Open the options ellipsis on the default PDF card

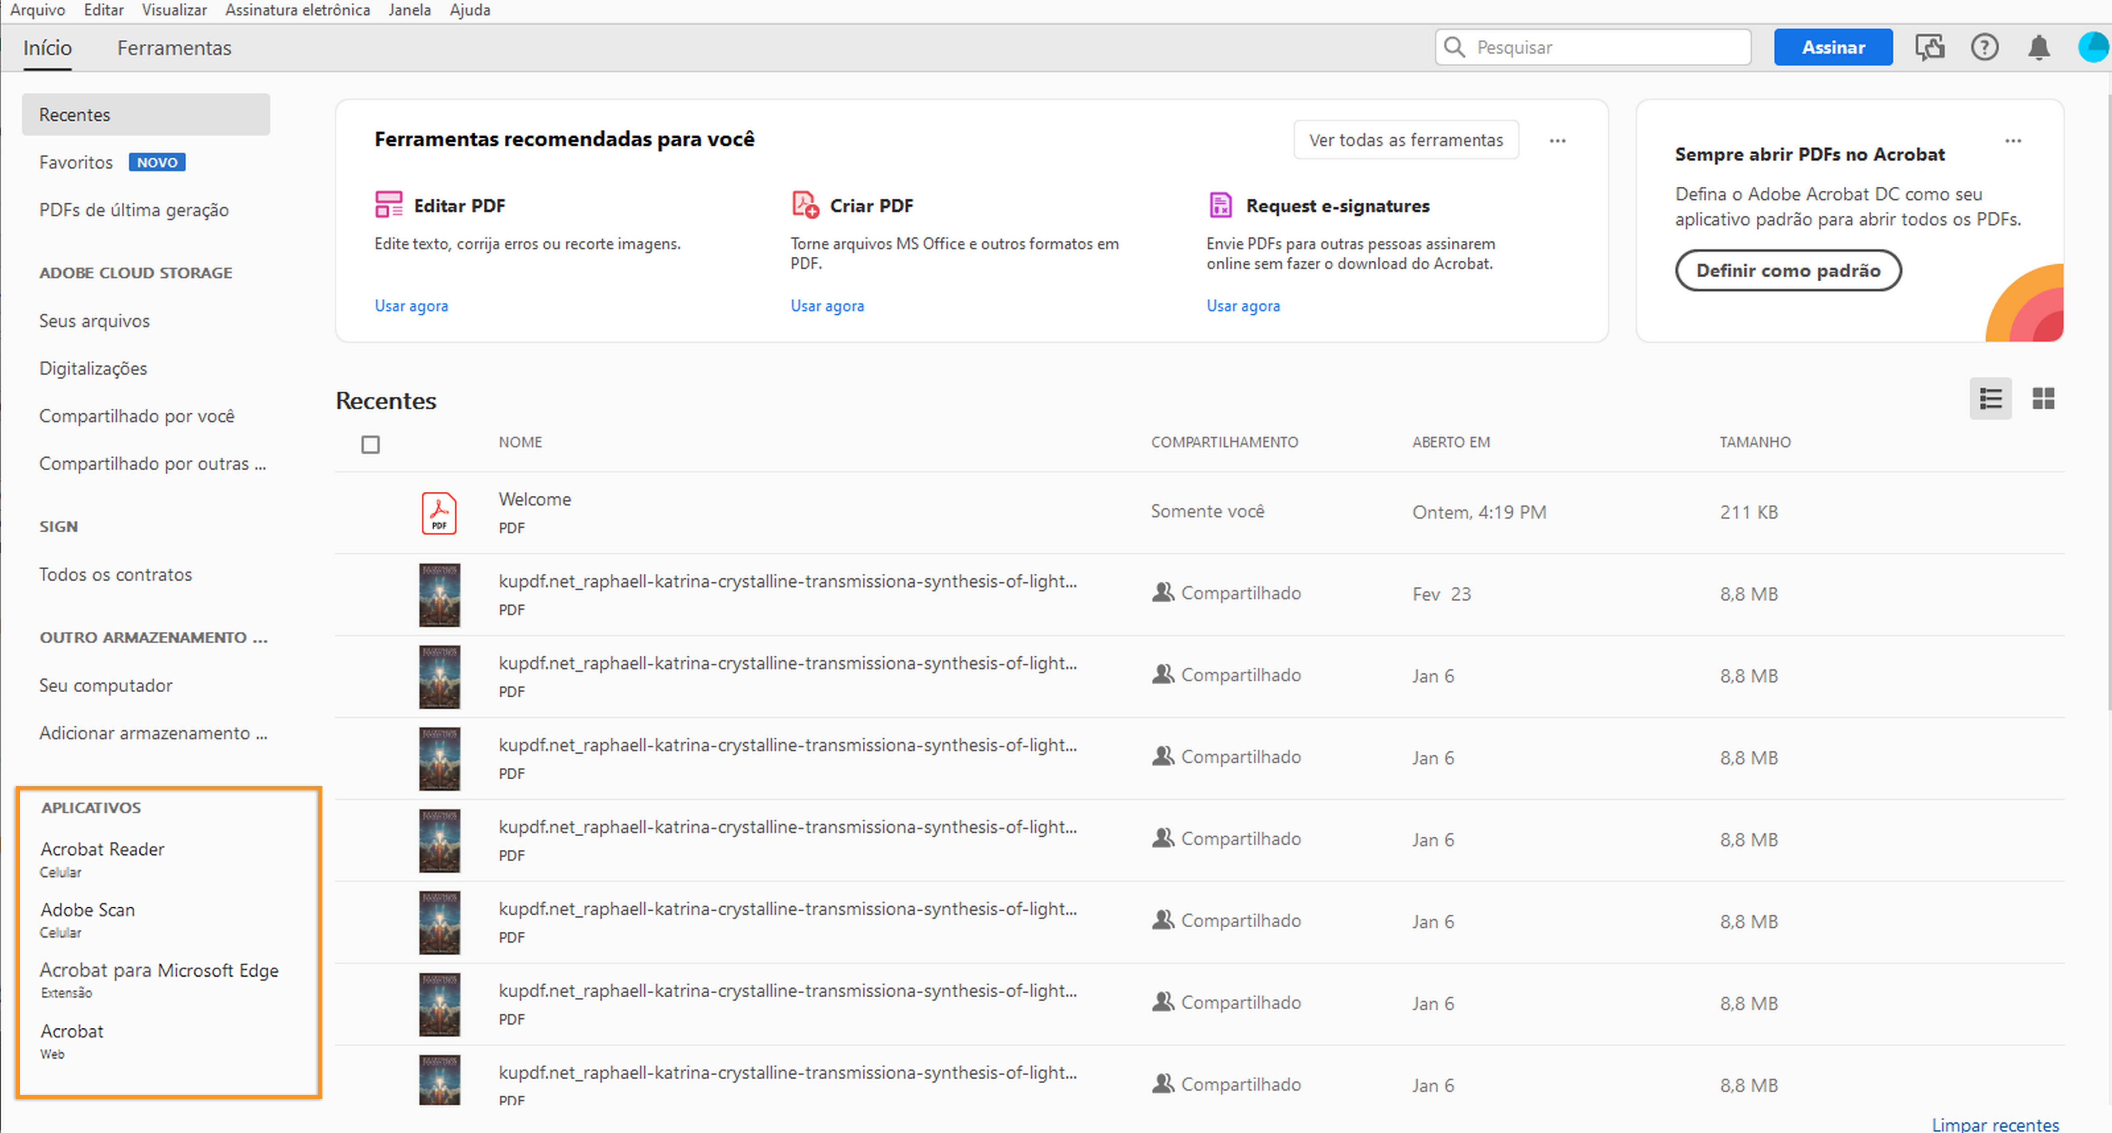click(2013, 141)
